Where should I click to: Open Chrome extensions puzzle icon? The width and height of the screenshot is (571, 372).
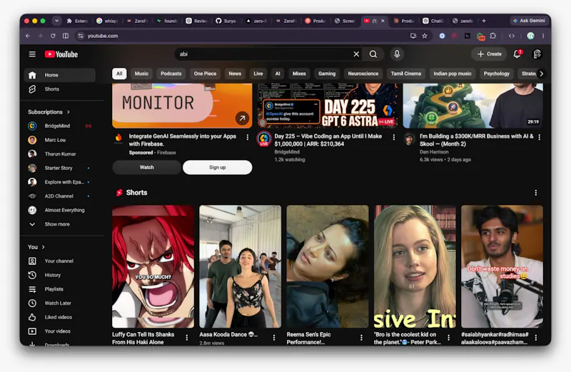click(x=493, y=36)
